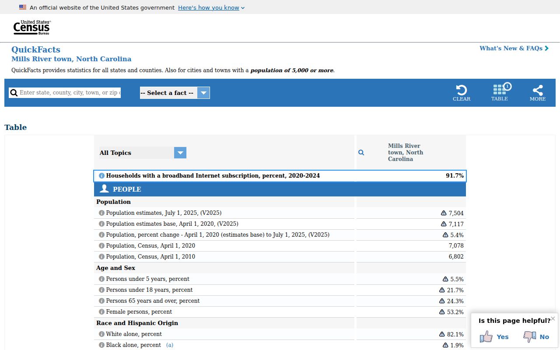
Task: Click info icon for broadband Internet subscription row
Action: tap(101, 175)
